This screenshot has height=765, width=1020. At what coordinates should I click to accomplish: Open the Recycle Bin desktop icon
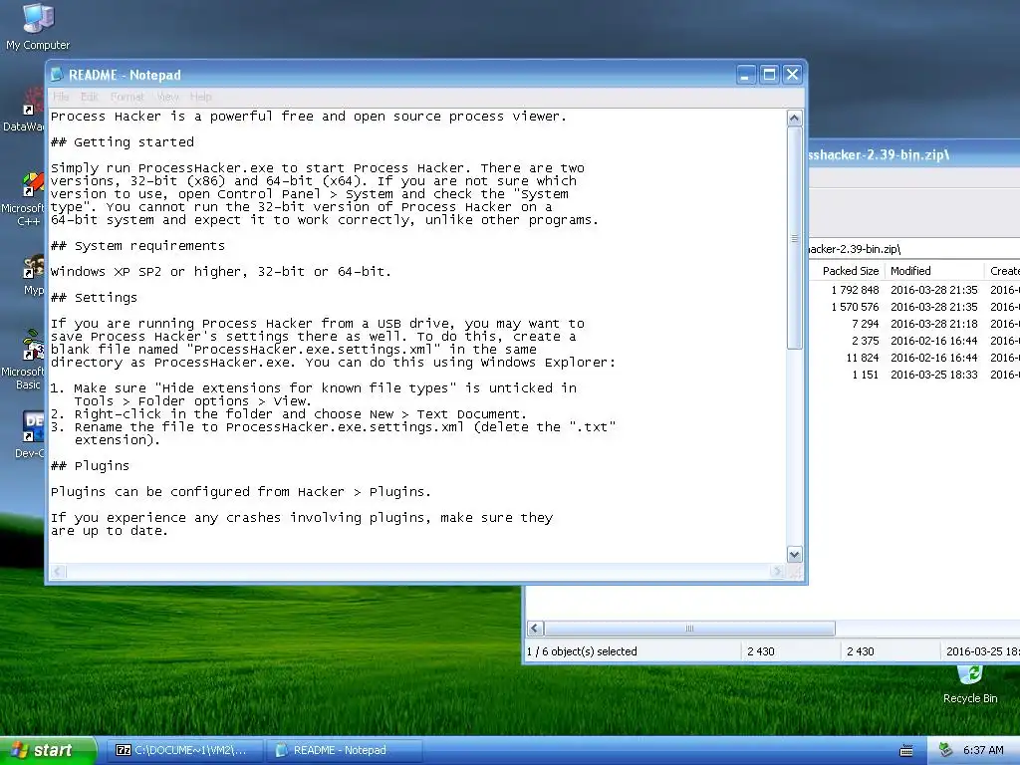click(970, 684)
